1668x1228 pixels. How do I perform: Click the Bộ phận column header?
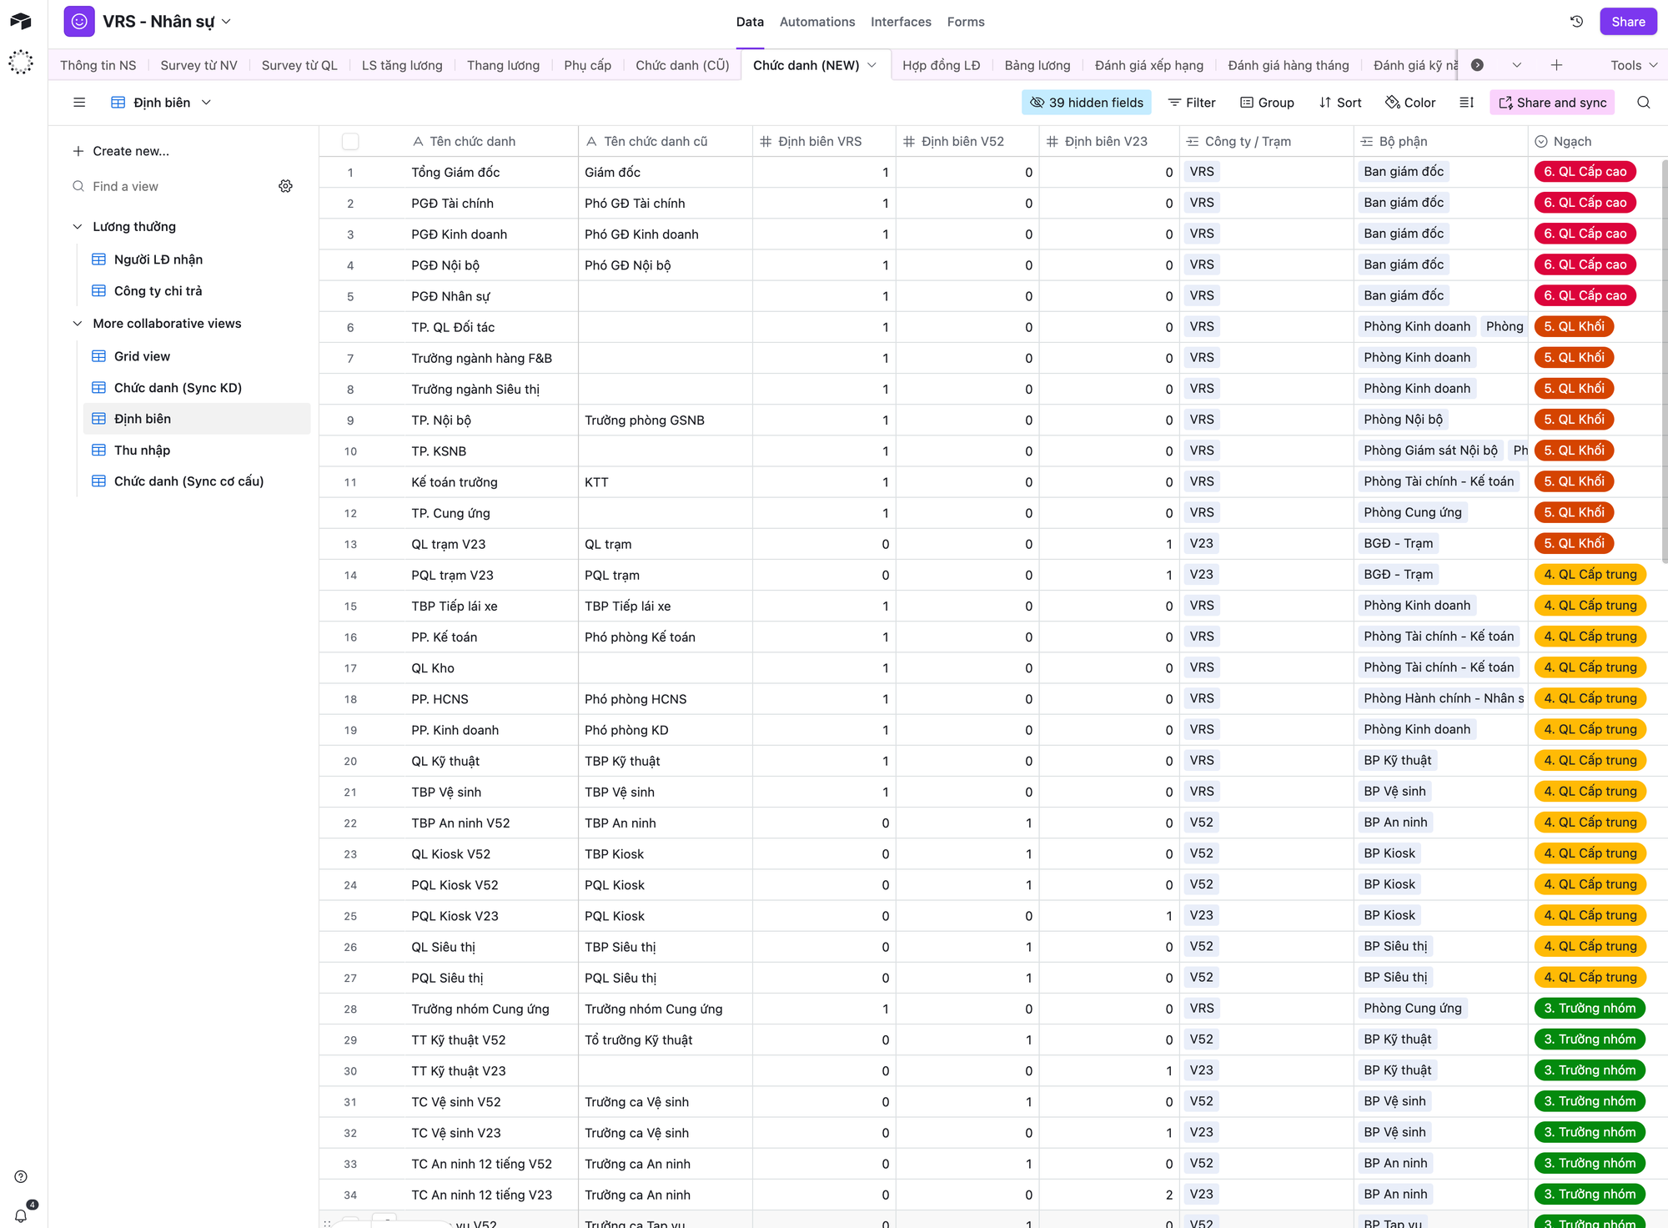[1440, 142]
